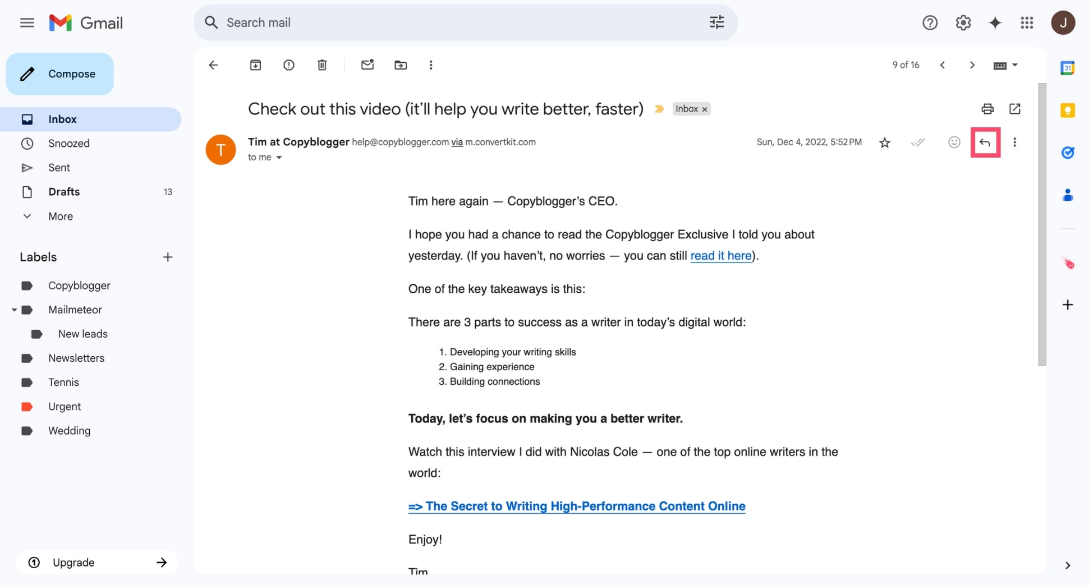Open Contacts side panel
Screen dimensions: 1089x585
point(1067,195)
